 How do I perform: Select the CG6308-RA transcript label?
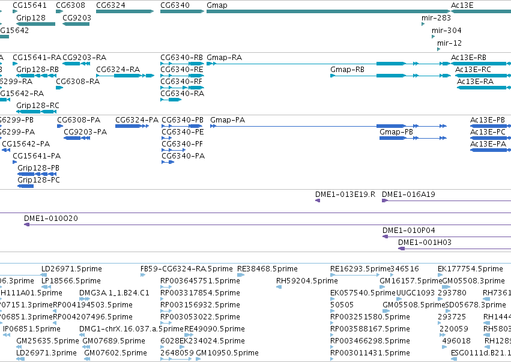(x=78, y=82)
